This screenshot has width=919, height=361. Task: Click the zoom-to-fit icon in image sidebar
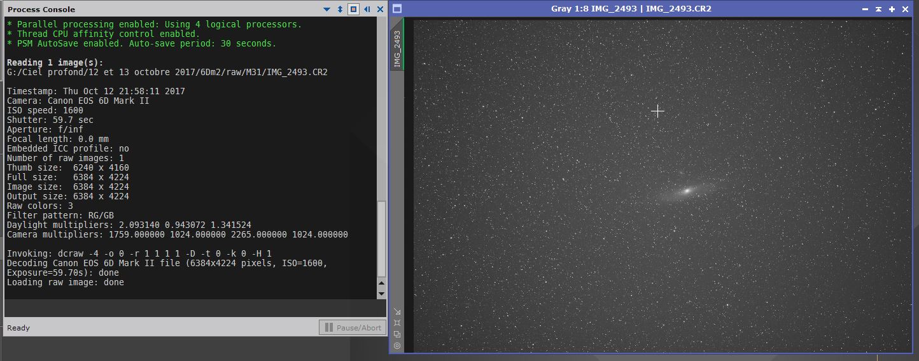click(397, 323)
